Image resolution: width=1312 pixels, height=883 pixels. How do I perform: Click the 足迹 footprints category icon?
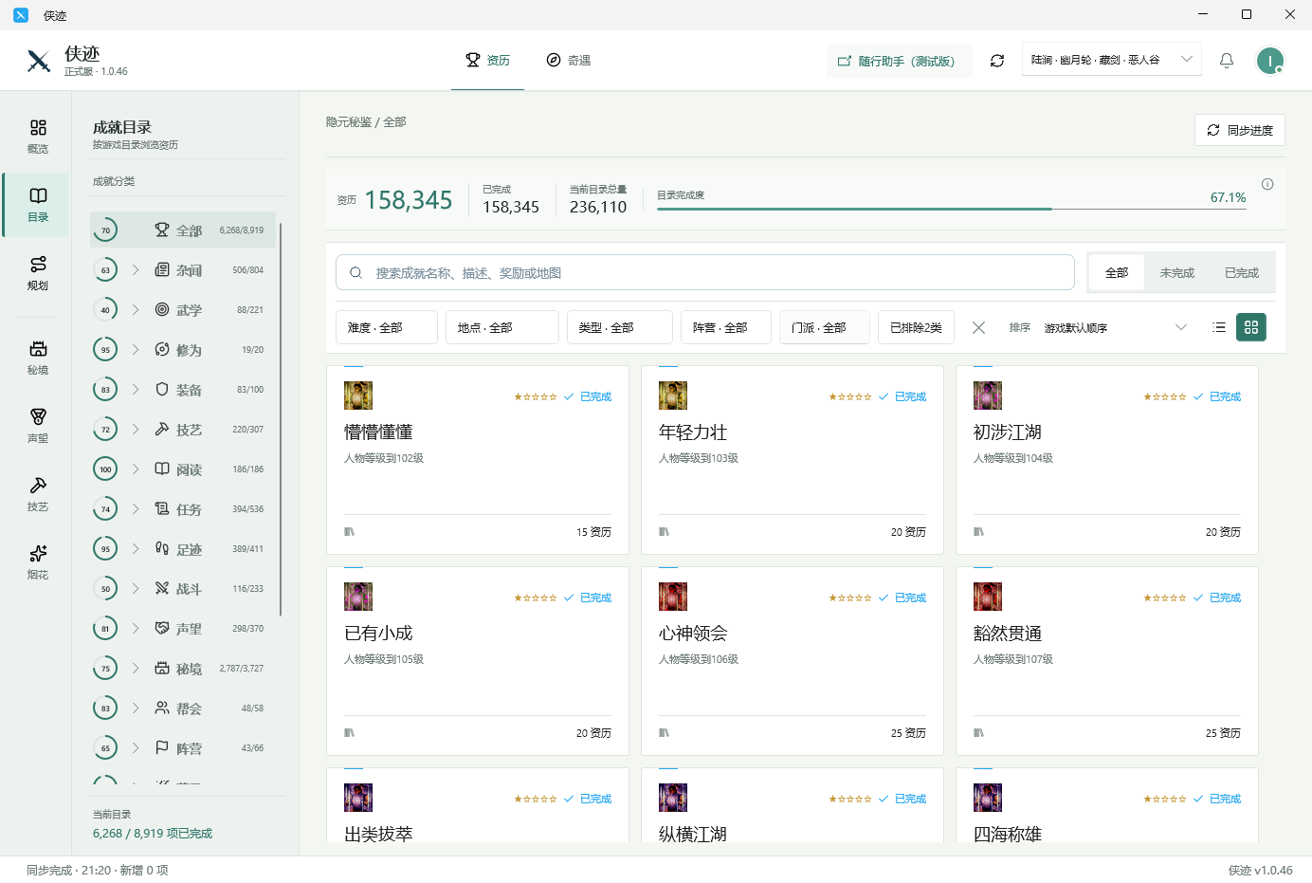point(162,548)
